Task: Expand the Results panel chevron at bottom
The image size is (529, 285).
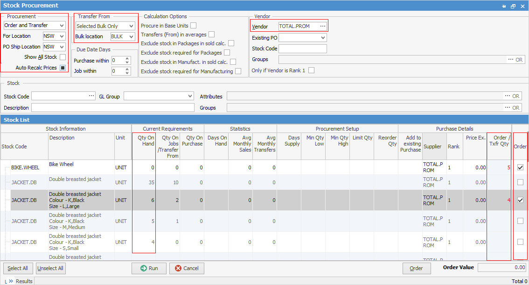Action: pyautogui.click(x=11, y=281)
